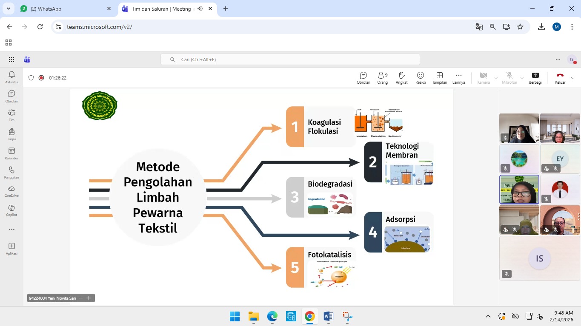Toggle the Kamera on or off

[x=483, y=77]
